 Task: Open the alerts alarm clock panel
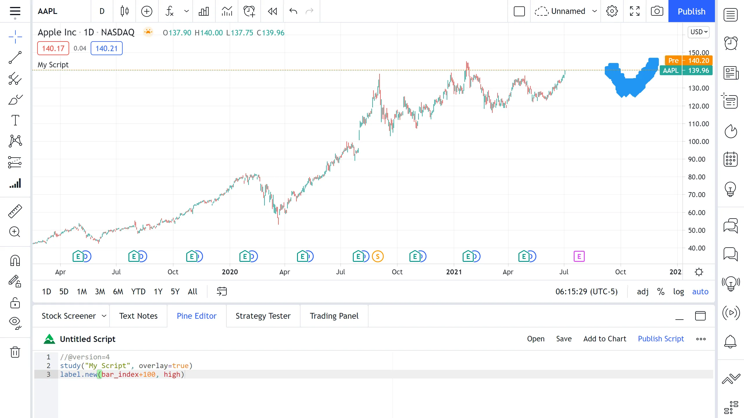click(x=731, y=44)
